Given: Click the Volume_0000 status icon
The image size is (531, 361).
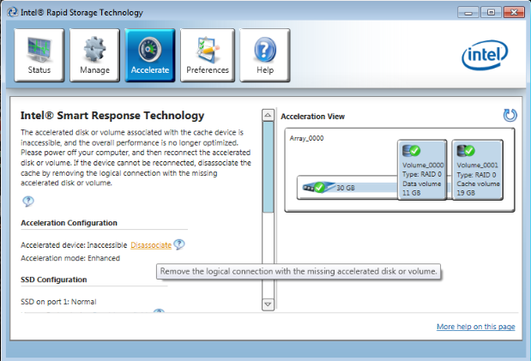Looking at the screenshot, I should 412,150.
